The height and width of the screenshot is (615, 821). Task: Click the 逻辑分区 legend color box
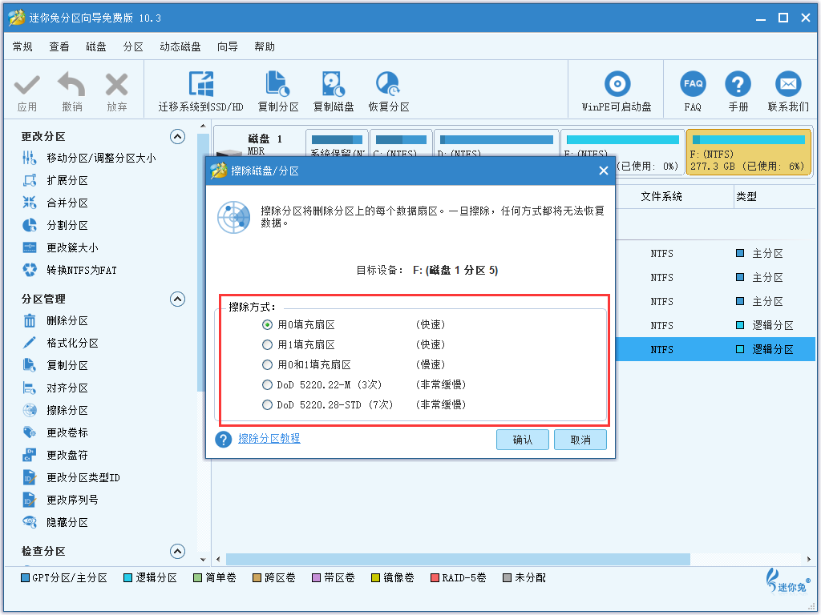[127, 578]
